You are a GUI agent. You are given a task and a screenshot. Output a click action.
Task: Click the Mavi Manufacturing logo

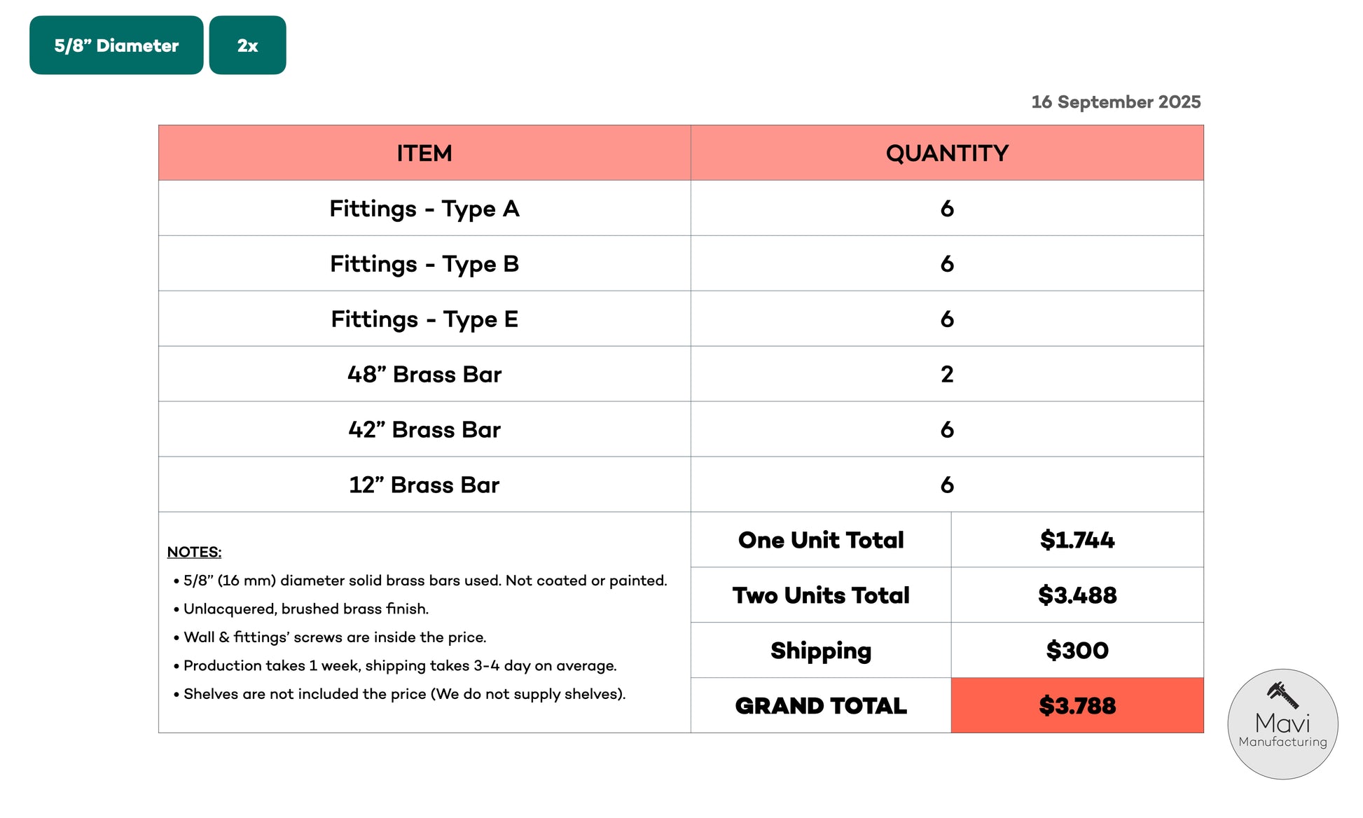click(1282, 723)
